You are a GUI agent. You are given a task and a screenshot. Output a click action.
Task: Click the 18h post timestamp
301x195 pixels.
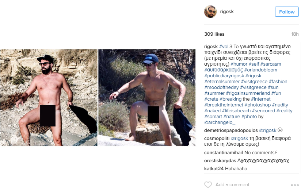295,34
